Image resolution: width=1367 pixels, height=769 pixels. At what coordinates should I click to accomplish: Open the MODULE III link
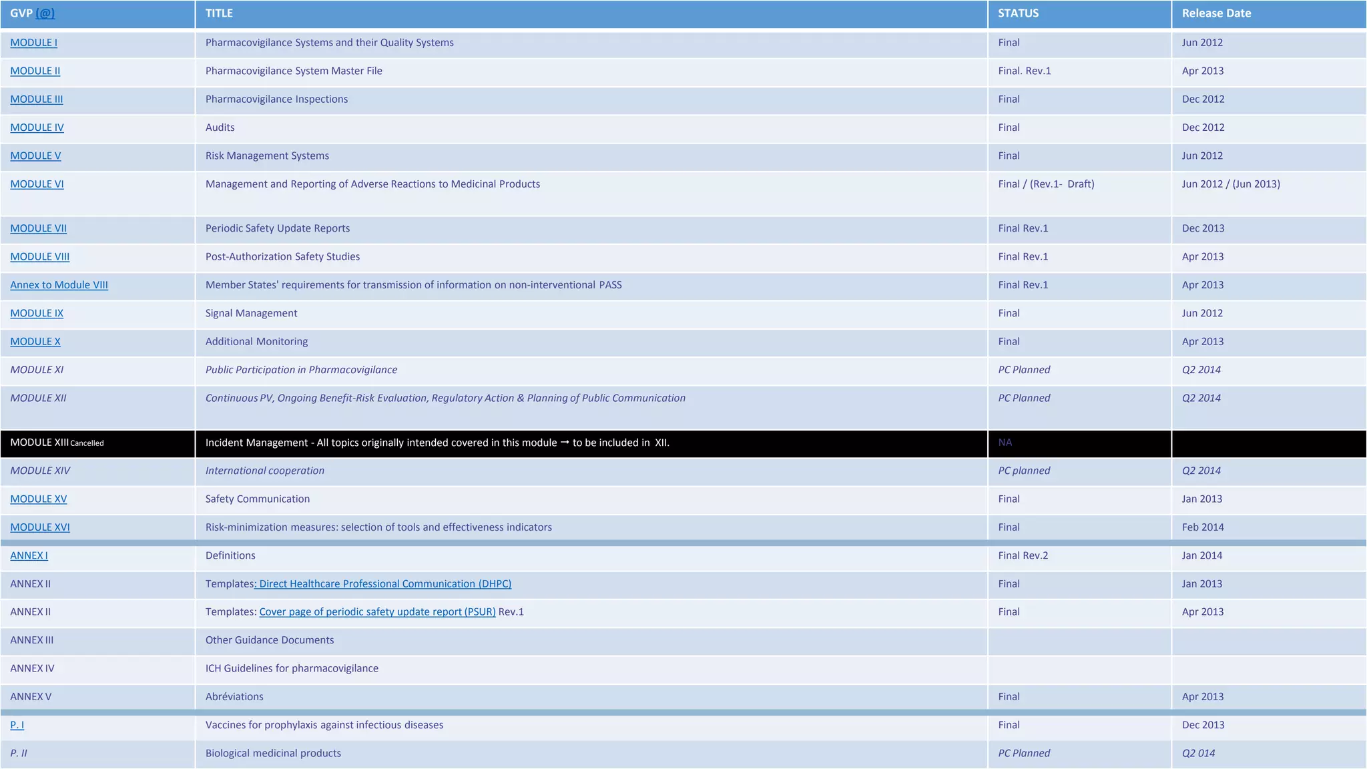37,99
